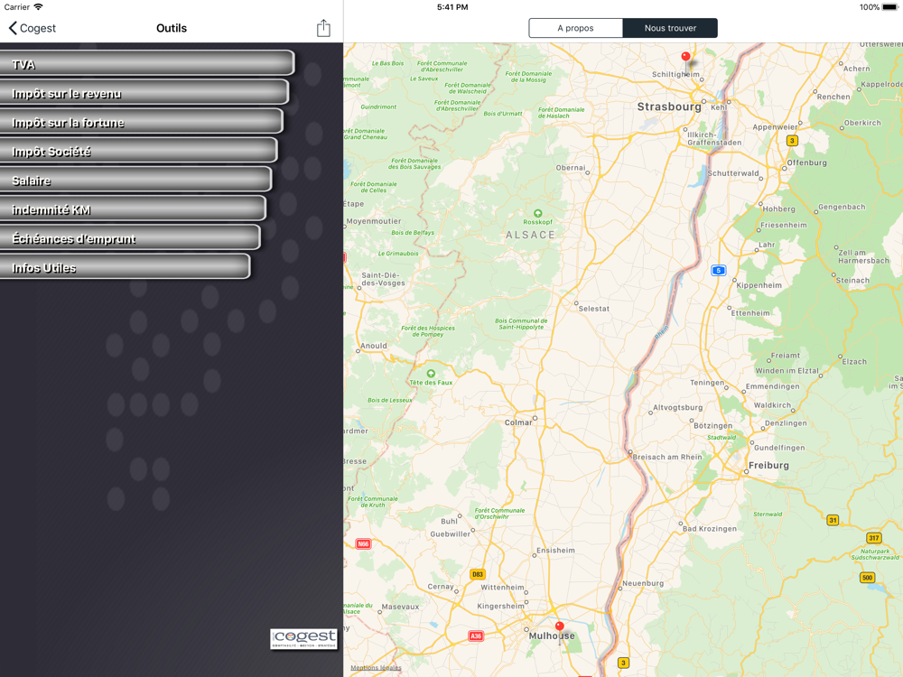Tap the route 500 shield
The height and width of the screenshot is (677, 903).
pyautogui.click(x=867, y=578)
